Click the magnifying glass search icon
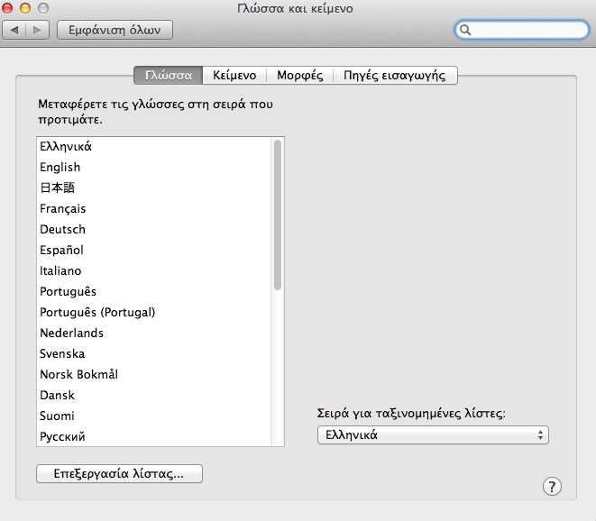This screenshot has width=596, height=521. click(466, 30)
